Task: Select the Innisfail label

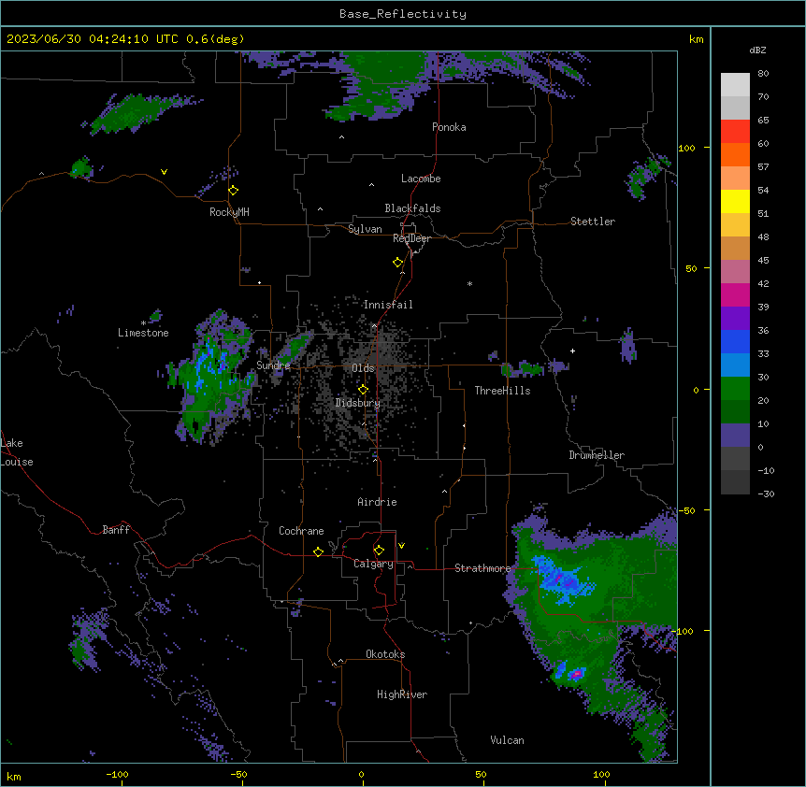Action: coord(388,305)
